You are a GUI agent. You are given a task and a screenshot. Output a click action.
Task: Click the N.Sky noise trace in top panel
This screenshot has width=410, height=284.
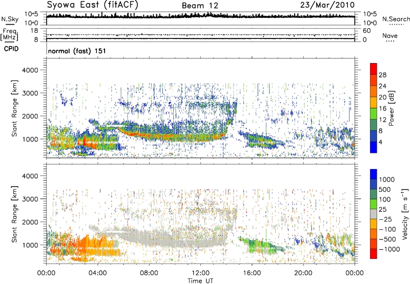pos(200,16)
